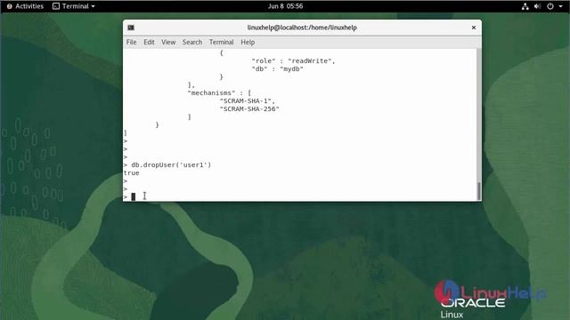Image resolution: width=570 pixels, height=320 pixels.
Task: Open the View menu
Action: click(x=168, y=42)
